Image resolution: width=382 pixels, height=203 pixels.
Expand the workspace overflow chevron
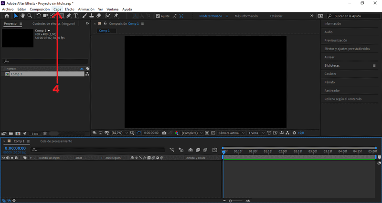coord(312,16)
